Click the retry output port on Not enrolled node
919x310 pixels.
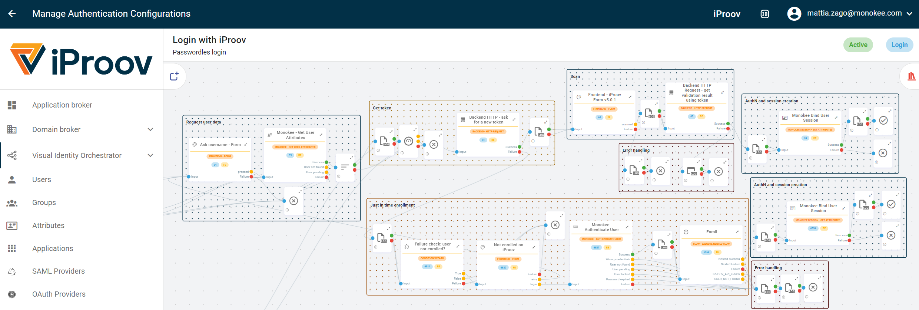click(540, 279)
